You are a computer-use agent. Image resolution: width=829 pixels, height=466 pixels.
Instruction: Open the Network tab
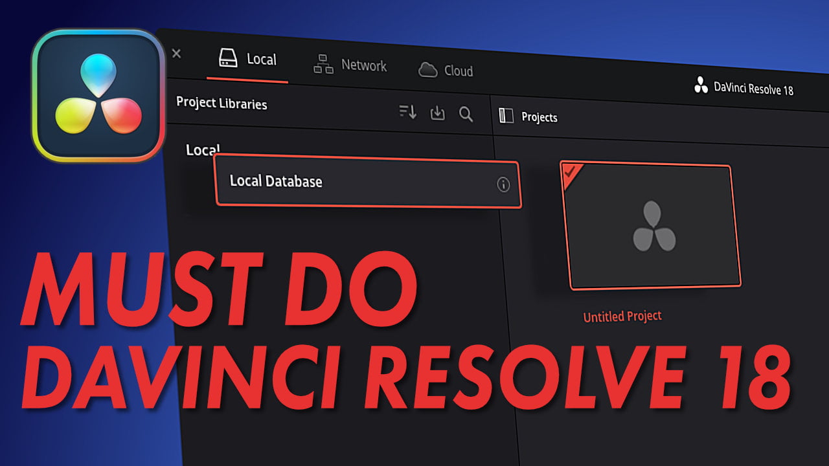pyautogui.click(x=350, y=65)
